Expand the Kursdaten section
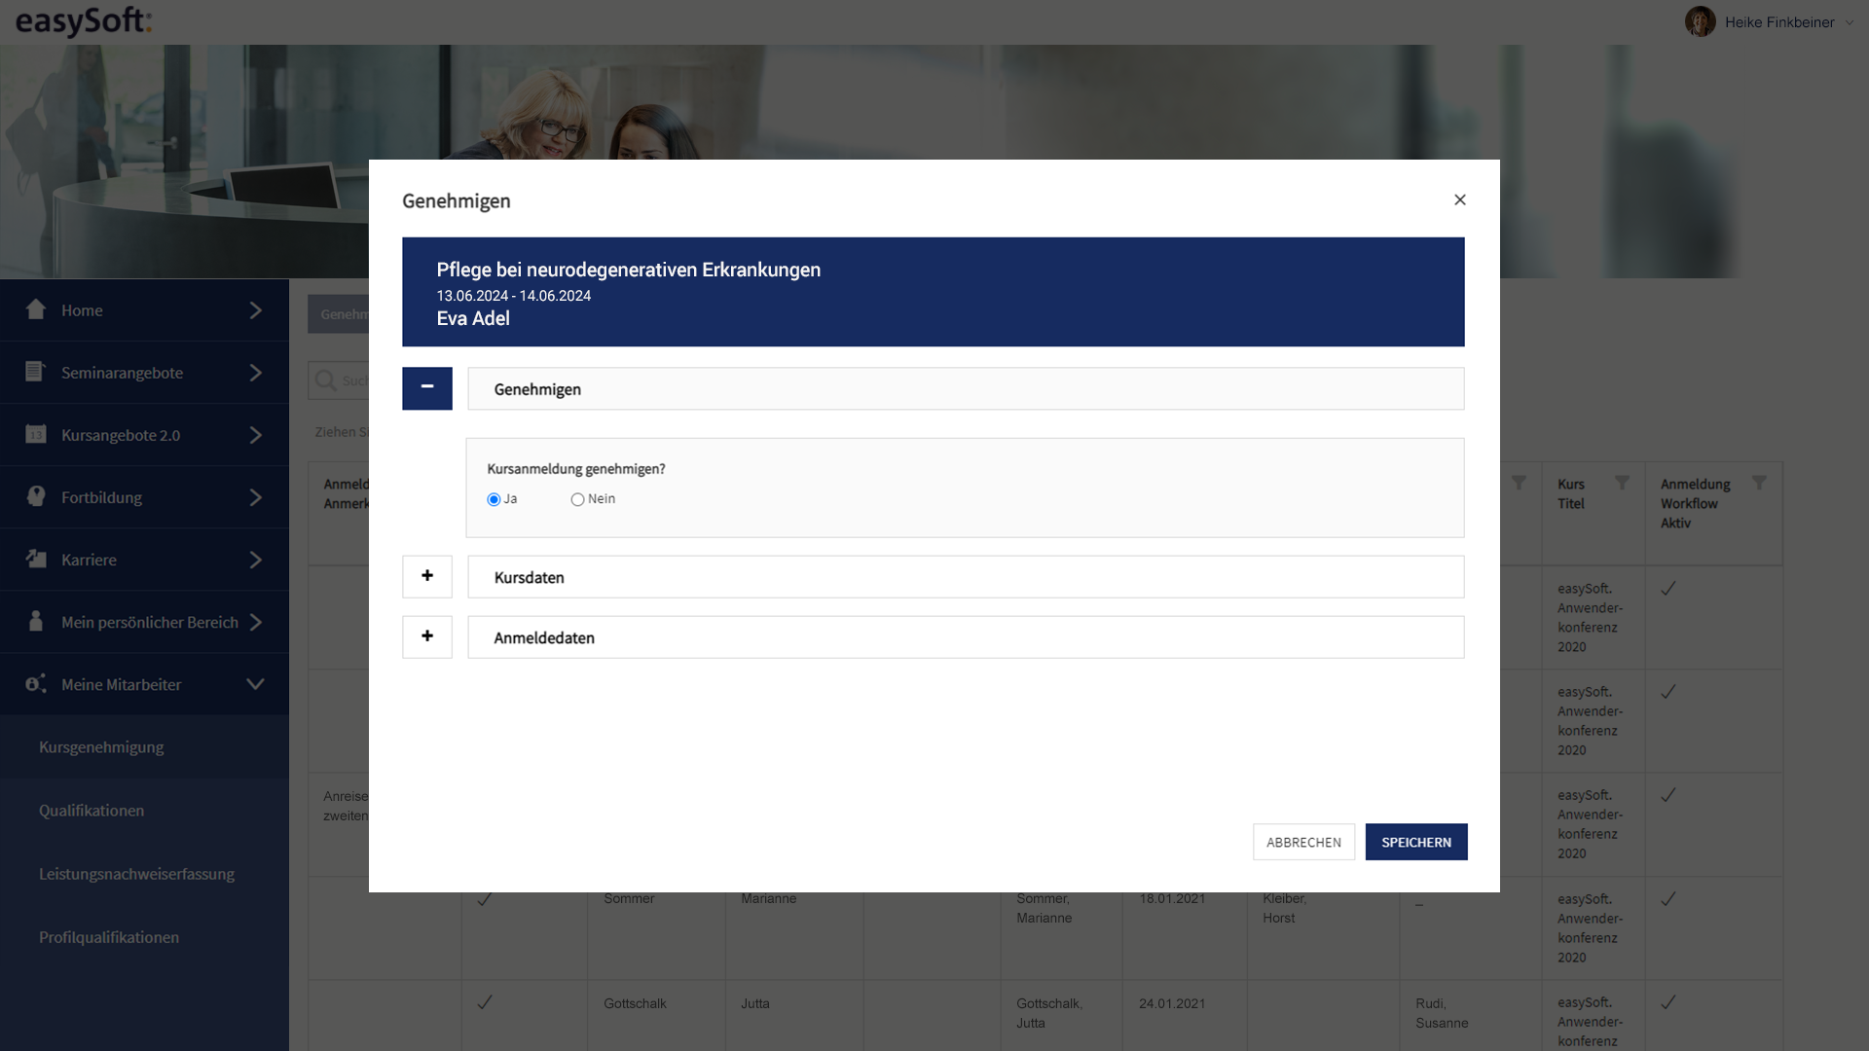The height and width of the screenshot is (1051, 1869). pos(427,576)
